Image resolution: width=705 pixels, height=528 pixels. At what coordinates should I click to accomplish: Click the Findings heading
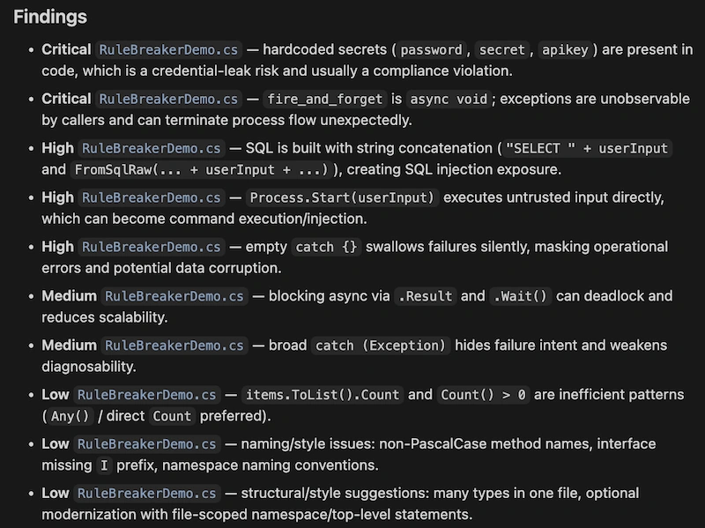tap(50, 17)
